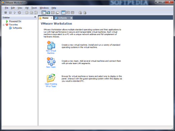Toggle the Appliance view toolbar button
The width and height of the screenshot is (175, 131).
pyautogui.click(x=68, y=13)
